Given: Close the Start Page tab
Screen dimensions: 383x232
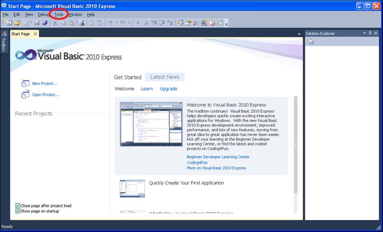Looking at the screenshot, I should click(x=35, y=34).
